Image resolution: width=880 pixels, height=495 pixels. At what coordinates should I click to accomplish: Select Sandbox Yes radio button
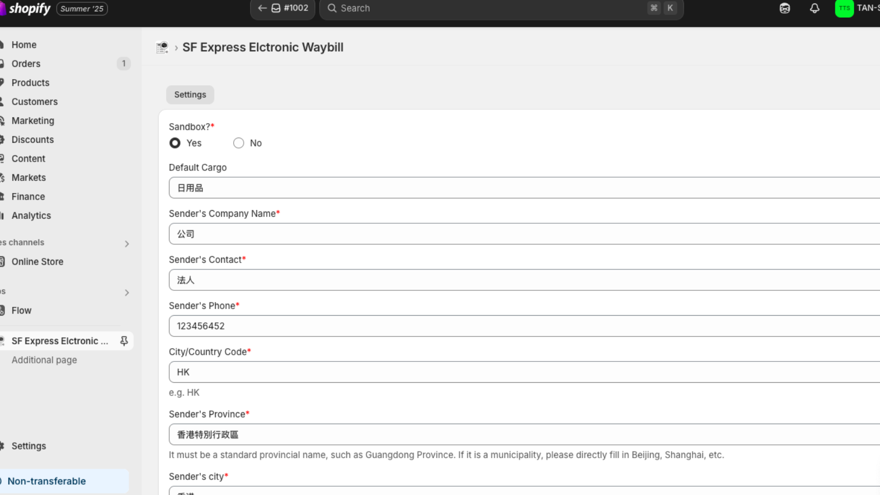[175, 143]
